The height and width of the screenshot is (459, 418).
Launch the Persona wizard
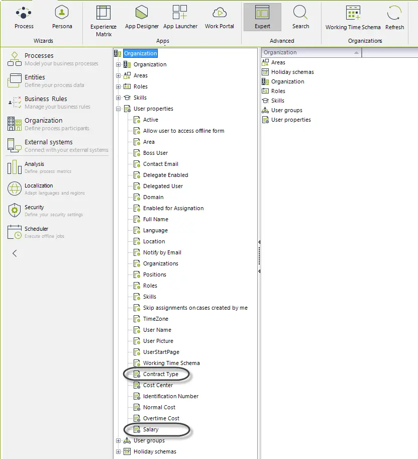click(x=62, y=18)
